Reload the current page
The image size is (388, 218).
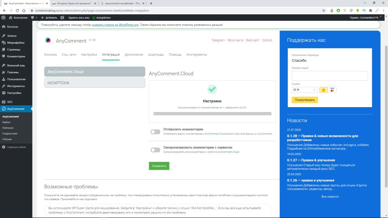click(x=17, y=10)
